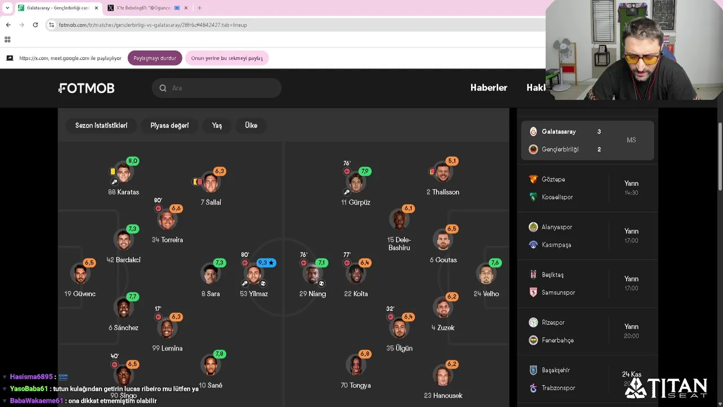
Task: Click player name 35 Ülgün
Action: [x=399, y=348]
